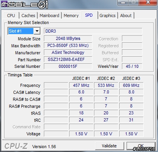158x152 pixels.
Task: Switch to the Memory tab
Action: tap(71, 16)
